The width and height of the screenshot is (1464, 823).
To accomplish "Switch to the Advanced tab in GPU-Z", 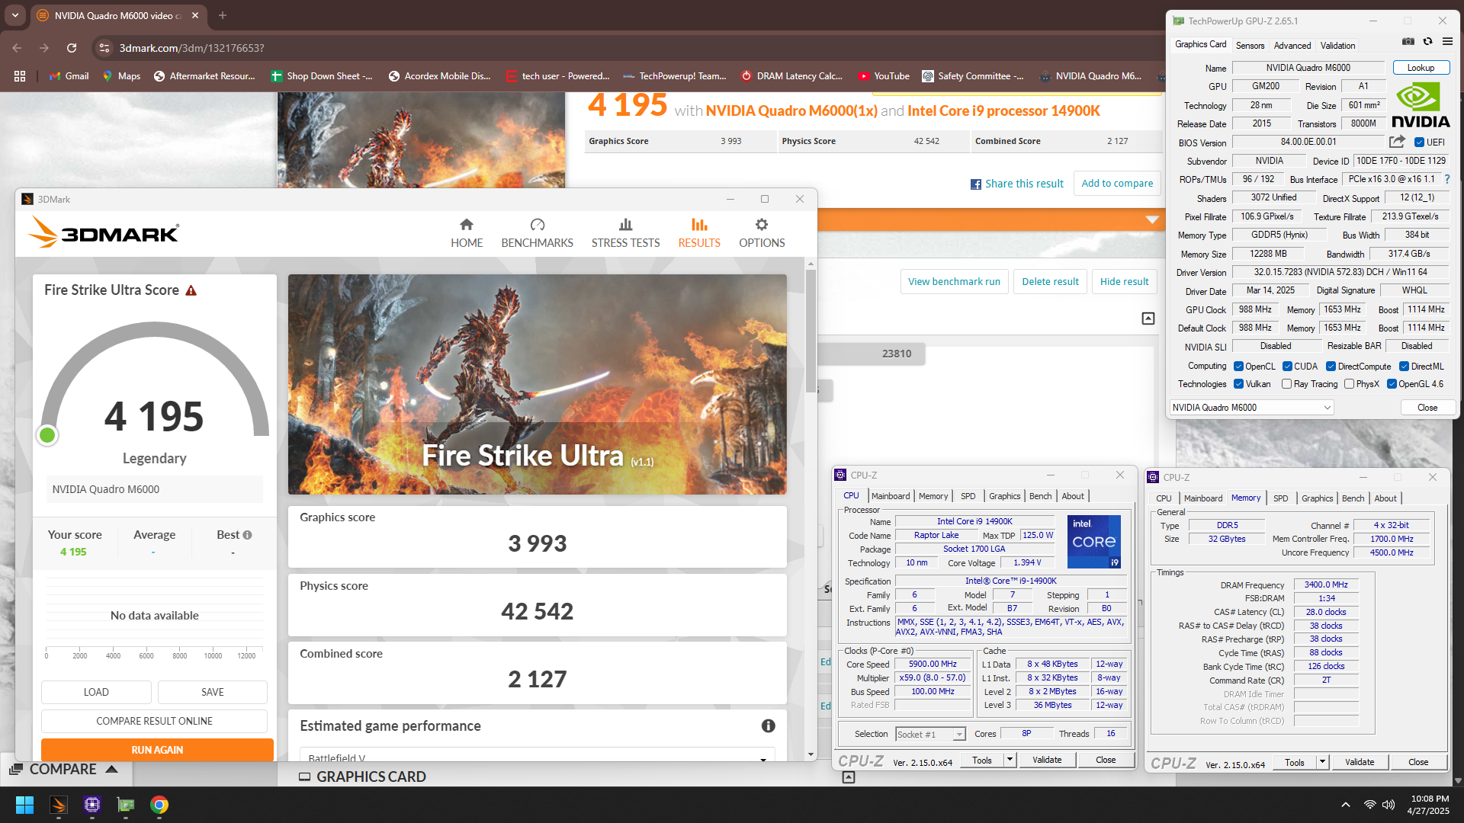I will pos(1292,46).
